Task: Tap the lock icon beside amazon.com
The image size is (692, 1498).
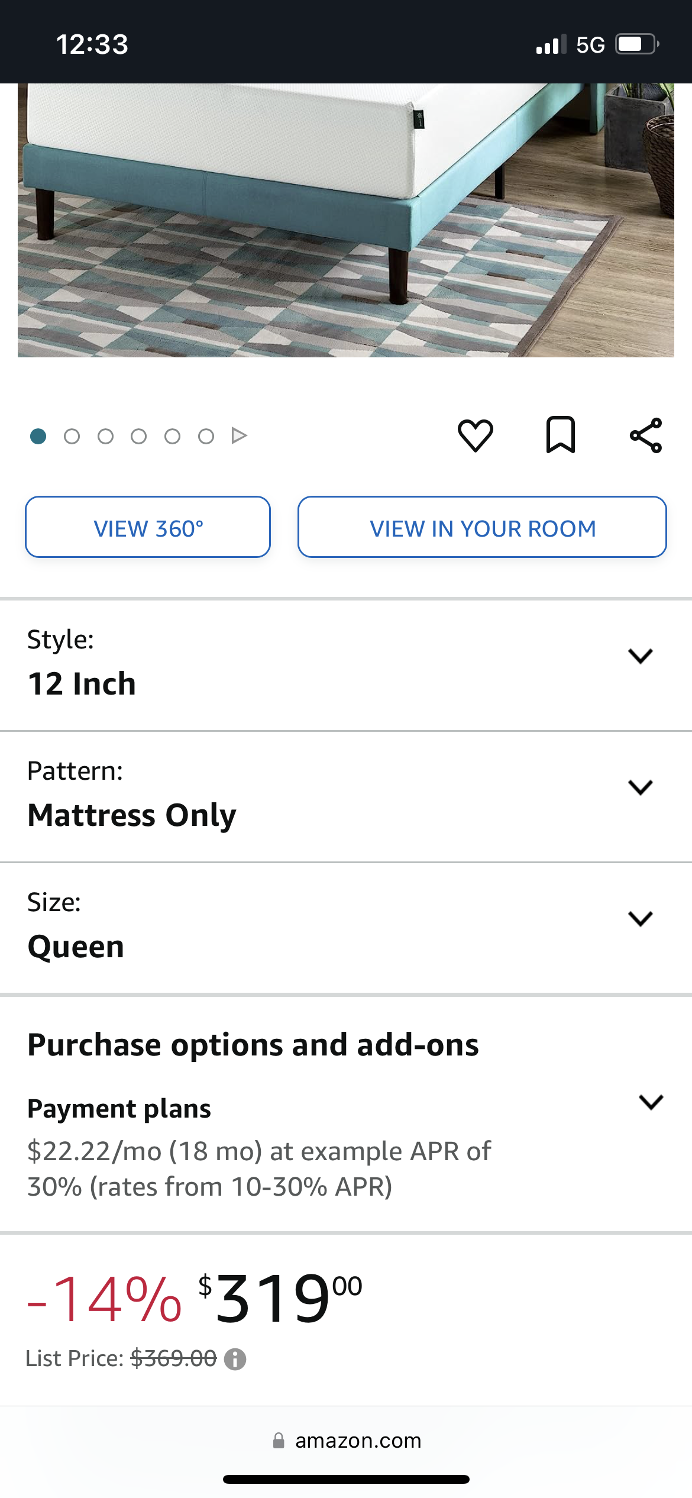Action: (x=279, y=1441)
